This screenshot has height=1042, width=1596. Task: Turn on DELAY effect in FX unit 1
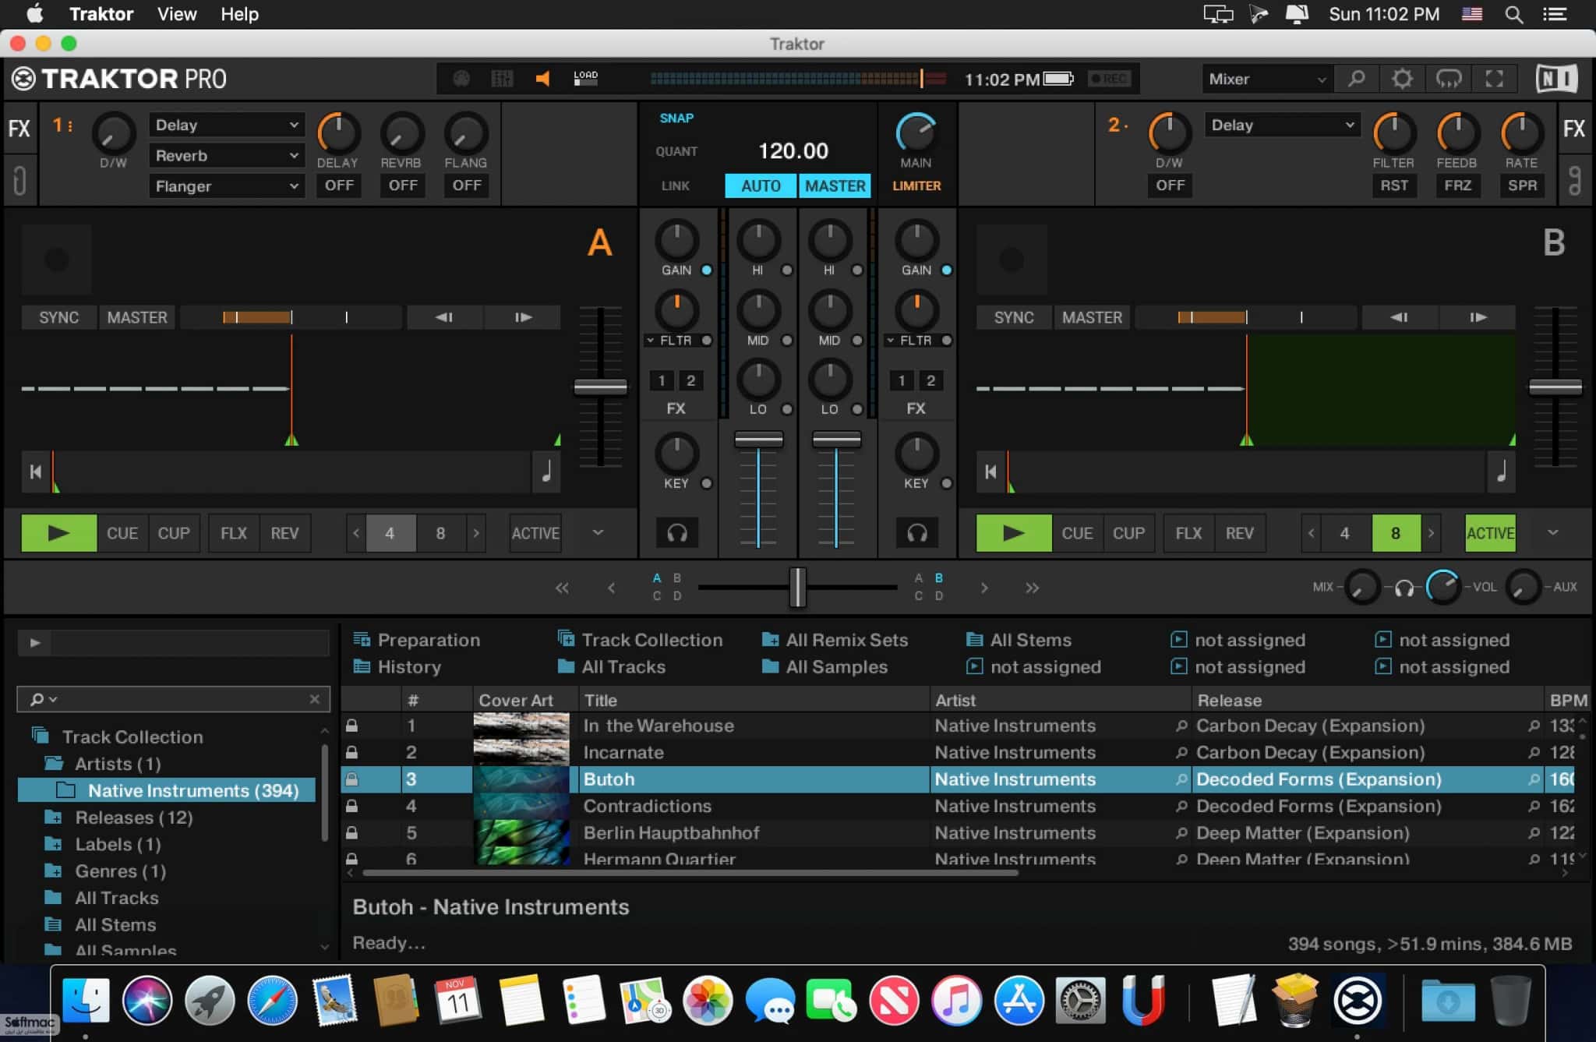tap(339, 185)
